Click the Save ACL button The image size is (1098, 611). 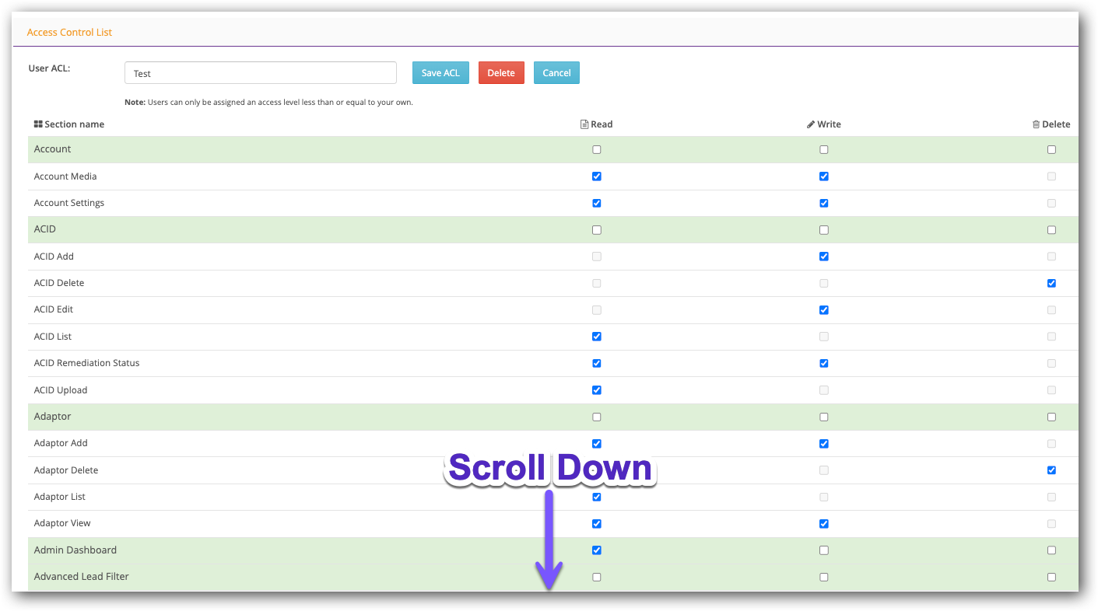coord(440,72)
